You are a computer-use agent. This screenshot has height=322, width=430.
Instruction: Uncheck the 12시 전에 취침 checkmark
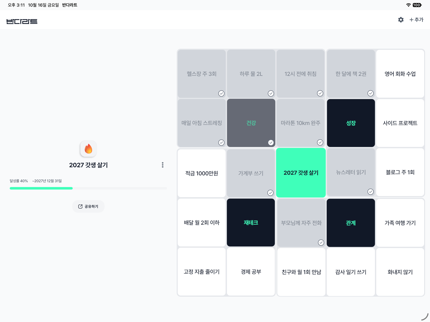tap(320, 93)
